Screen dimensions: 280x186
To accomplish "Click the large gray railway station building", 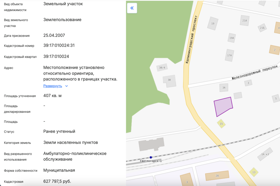I will 152,144.
